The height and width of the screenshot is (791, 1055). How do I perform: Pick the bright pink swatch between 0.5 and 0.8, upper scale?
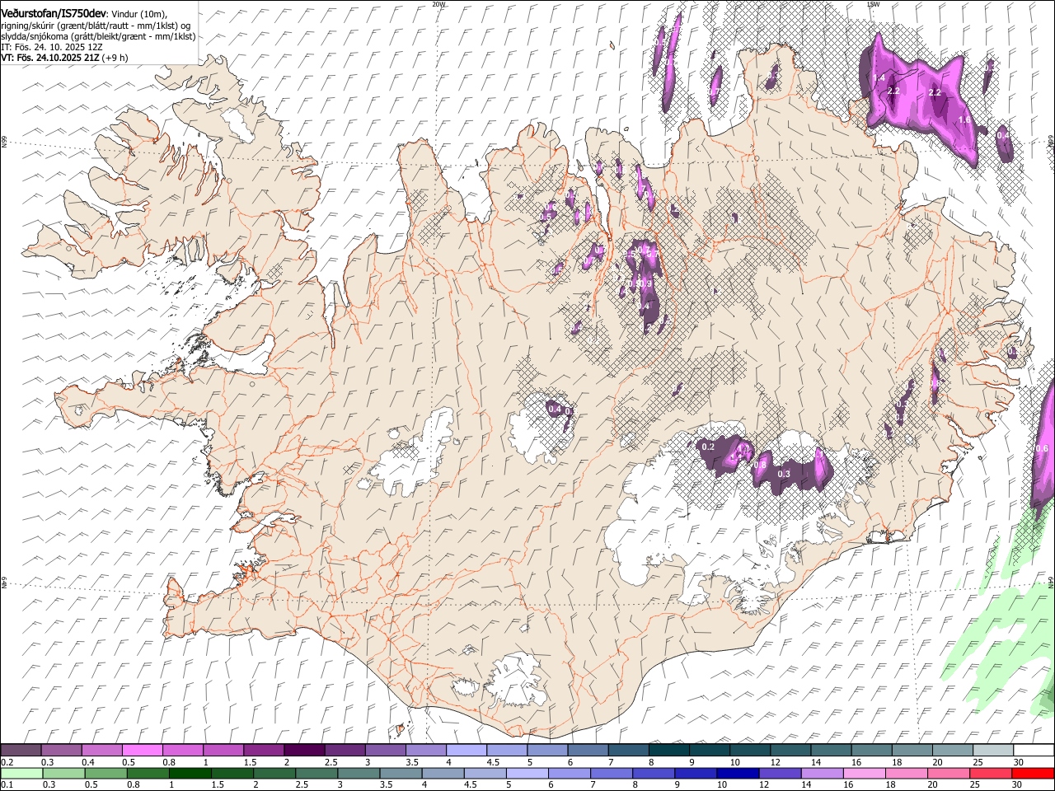pos(143,751)
